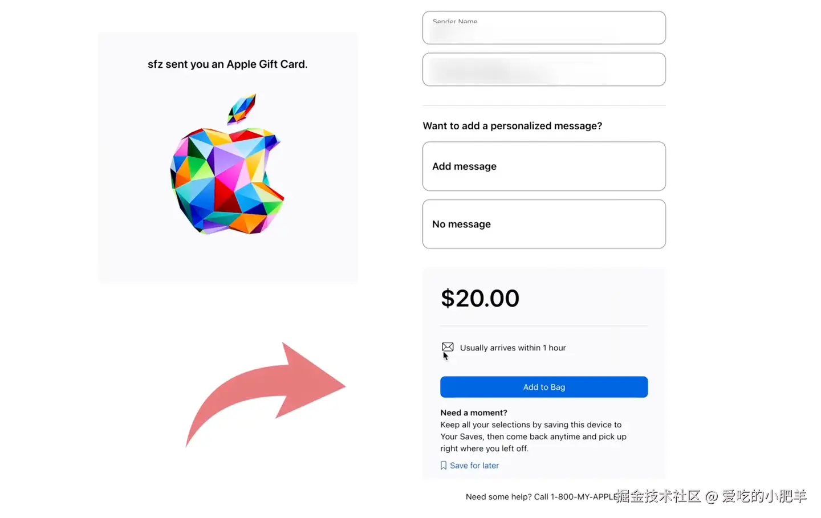Click the 1-800-MY-APPLE help phone number

pos(584,497)
